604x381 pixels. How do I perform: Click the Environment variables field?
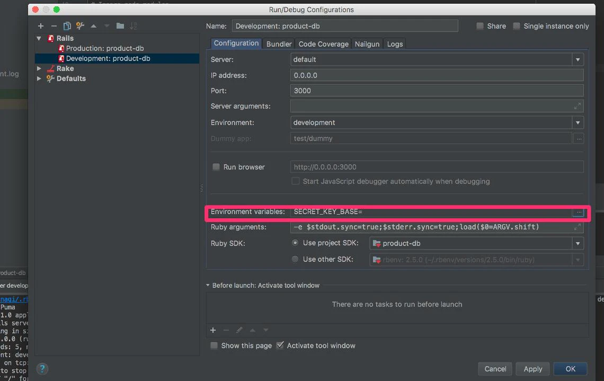point(431,211)
